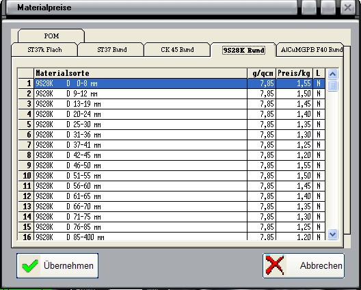Click price 1,25 in row 7
Image resolution: width=361 pixels, height=290 pixels.
tap(295, 145)
